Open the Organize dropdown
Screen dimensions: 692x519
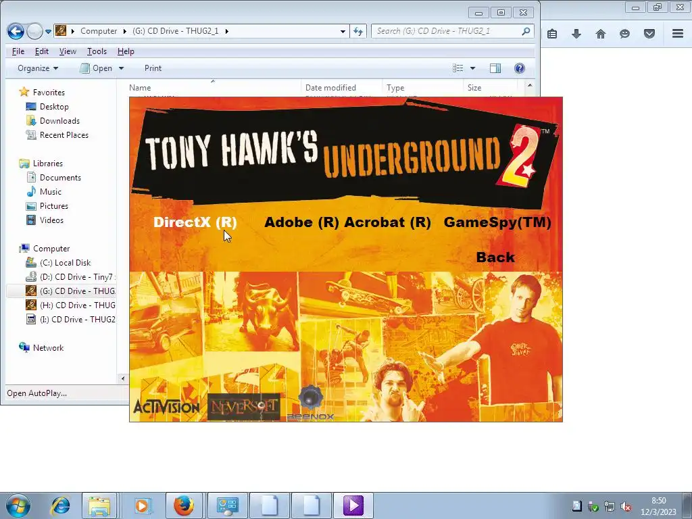38,68
